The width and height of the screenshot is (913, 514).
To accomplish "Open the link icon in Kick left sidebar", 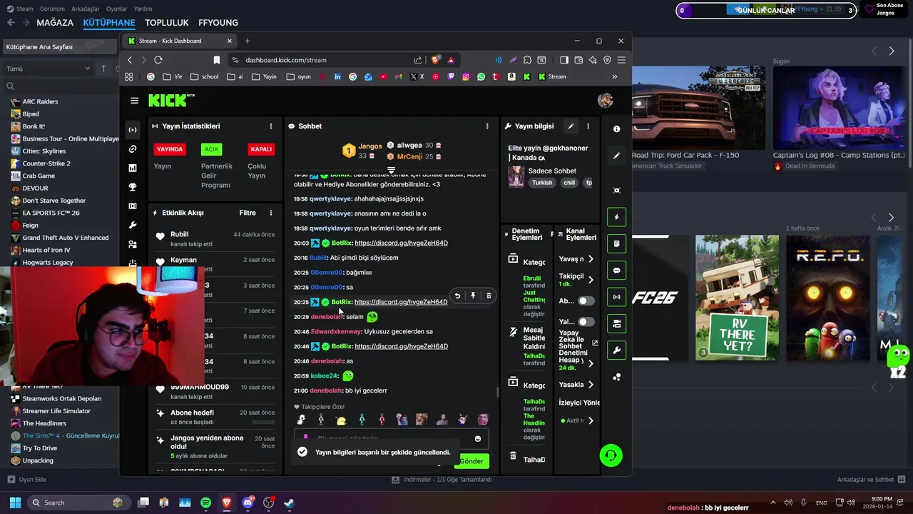I will (x=133, y=149).
